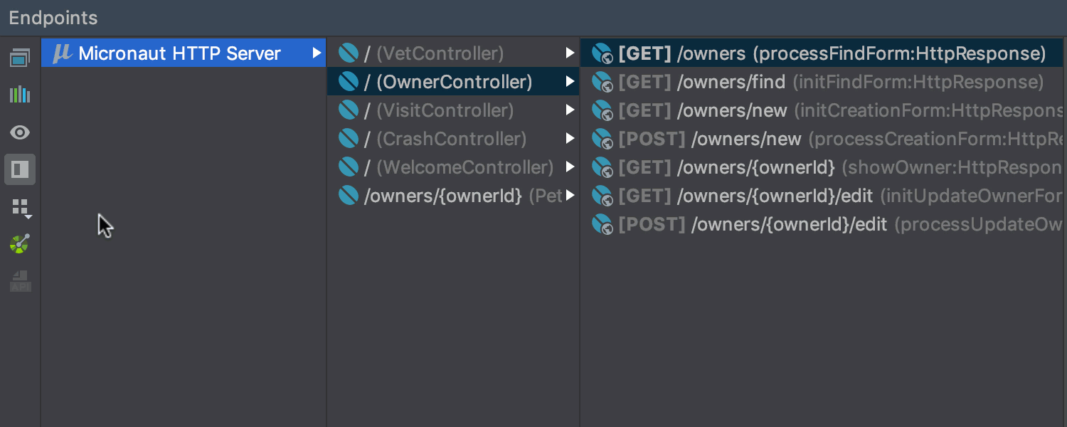Click the modules filter icon in sidebar
The height and width of the screenshot is (427, 1067).
(20, 58)
